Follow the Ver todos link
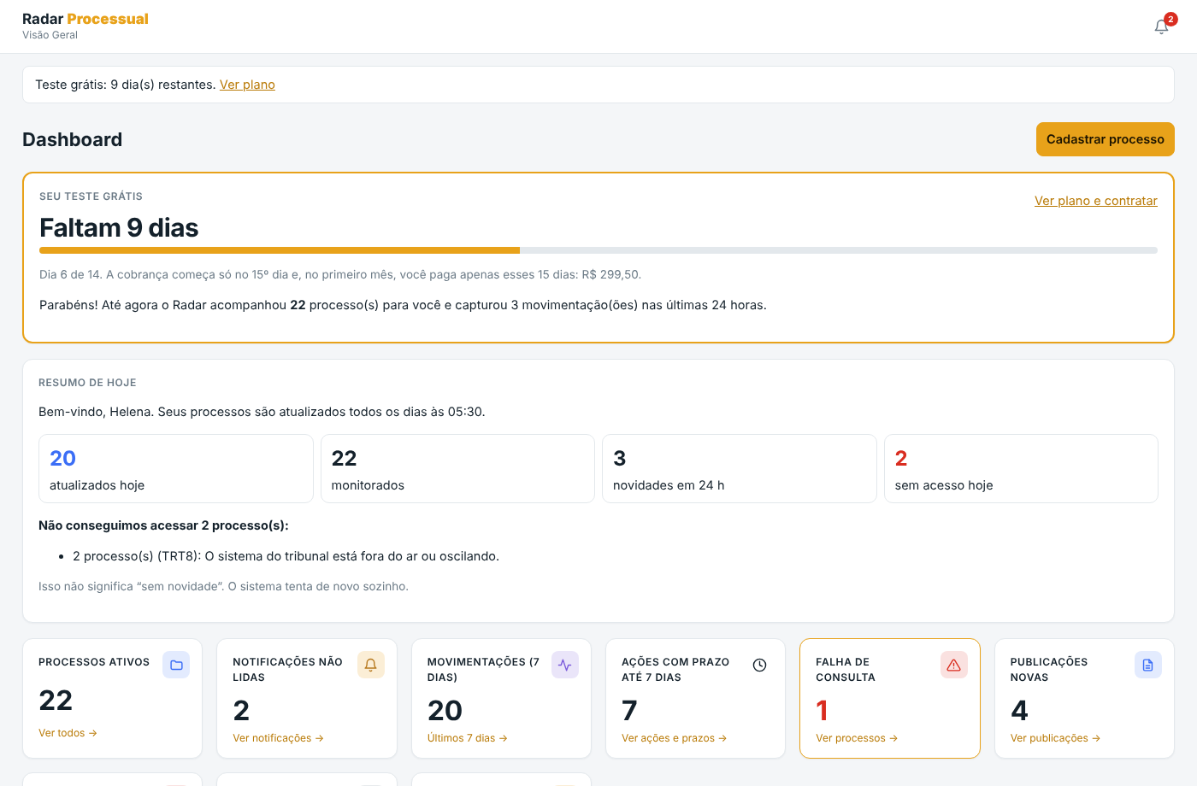 tap(68, 733)
